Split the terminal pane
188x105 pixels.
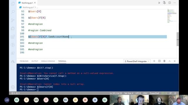[159, 61]
